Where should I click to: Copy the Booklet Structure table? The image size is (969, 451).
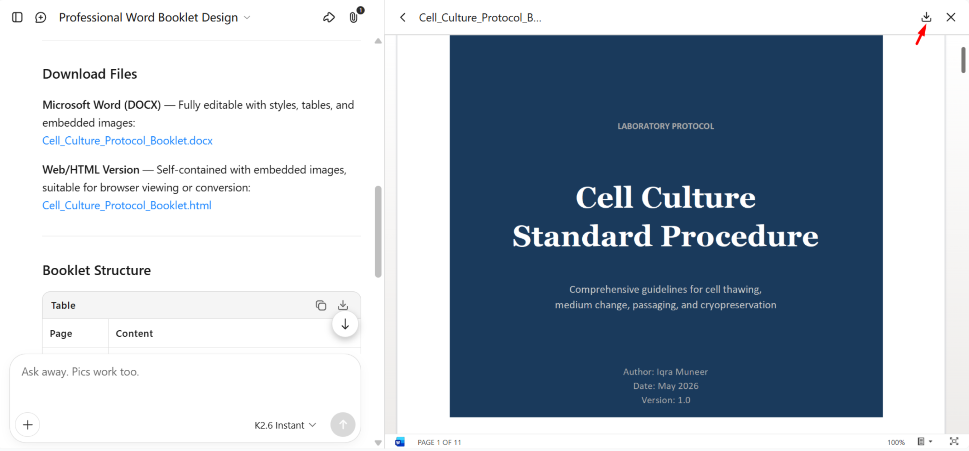(321, 305)
